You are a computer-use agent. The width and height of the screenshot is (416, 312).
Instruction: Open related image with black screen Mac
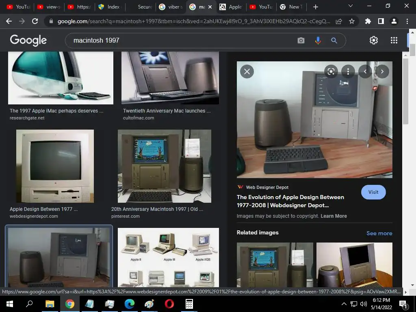click(x=354, y=265)
